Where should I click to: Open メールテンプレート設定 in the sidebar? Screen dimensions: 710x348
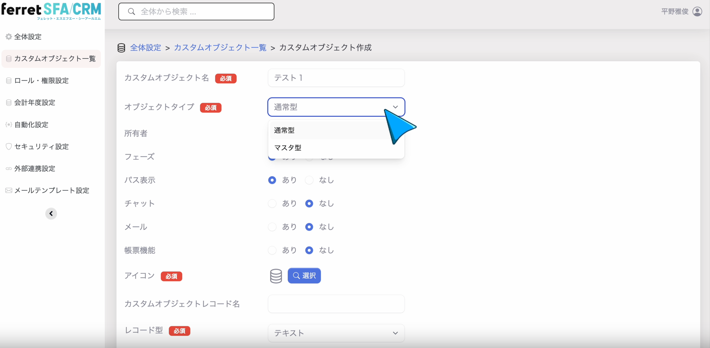[x=52, y=190]
